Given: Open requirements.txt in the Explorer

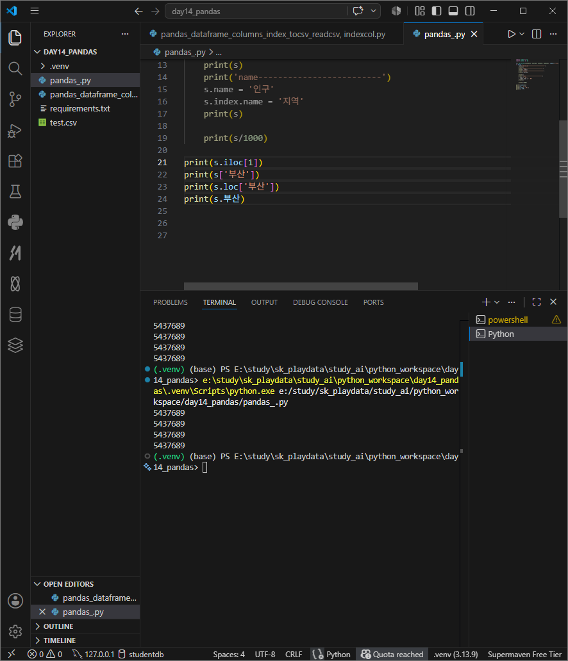Looking at the screenshot, I should pyautogui.click(x=85, y=108).
